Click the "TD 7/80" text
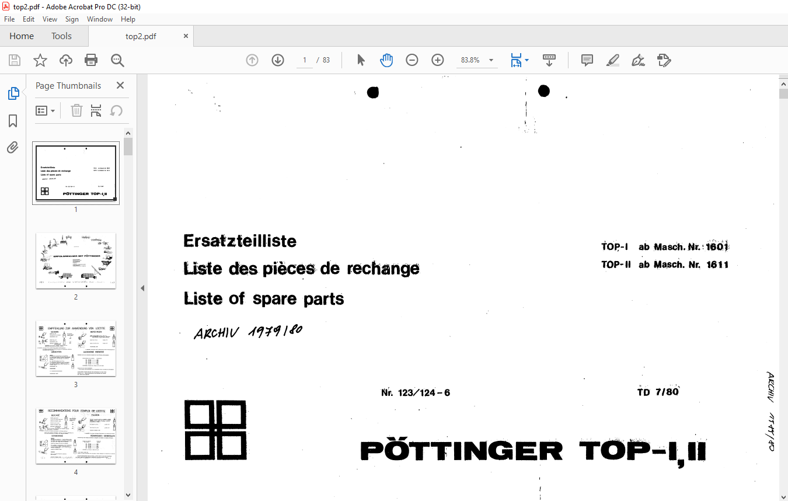Image resolution: width=788 pixels, height=501 pixels. click(x=658, y=392)
